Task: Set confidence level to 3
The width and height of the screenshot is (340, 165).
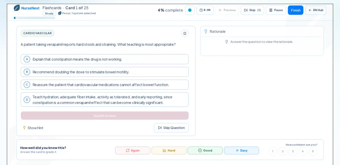Action: [x=293, y=151]
